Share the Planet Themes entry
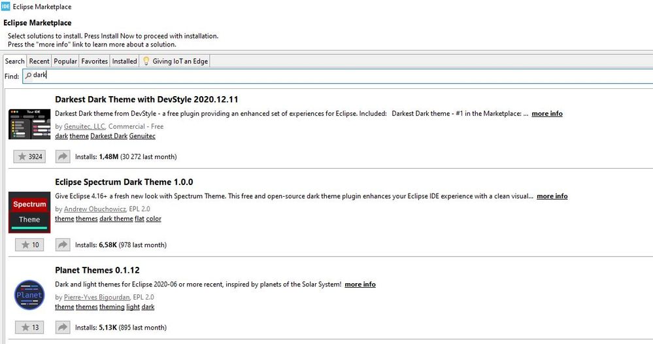 point(63,328)
